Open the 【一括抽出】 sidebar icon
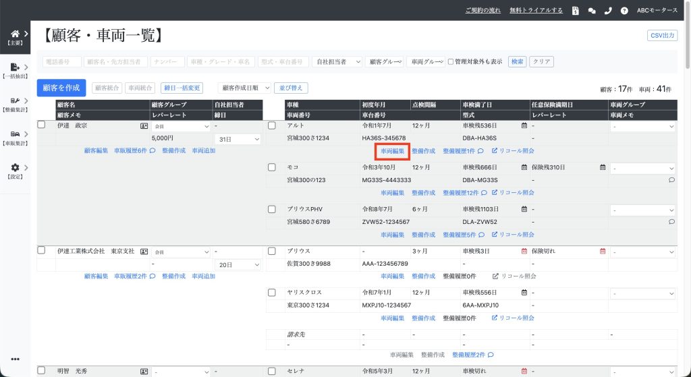The image size is (691, 377). [x=15, y=67]
